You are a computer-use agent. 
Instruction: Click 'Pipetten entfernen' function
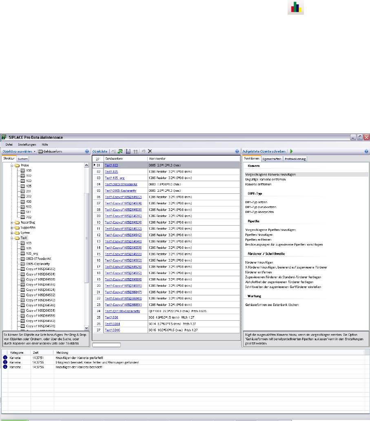(x=258, y=240)
